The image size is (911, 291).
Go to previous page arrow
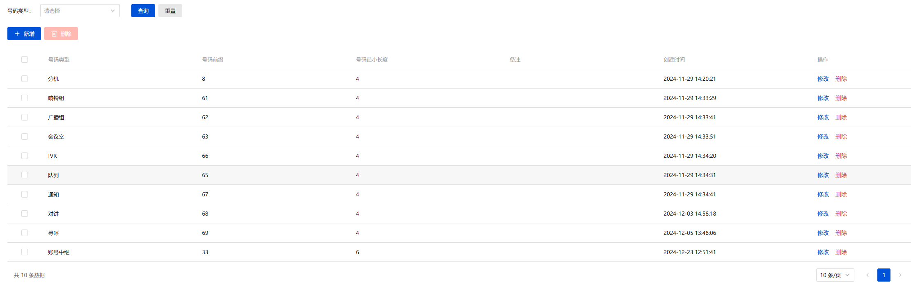pyautogui.click(x=868, y=275)
